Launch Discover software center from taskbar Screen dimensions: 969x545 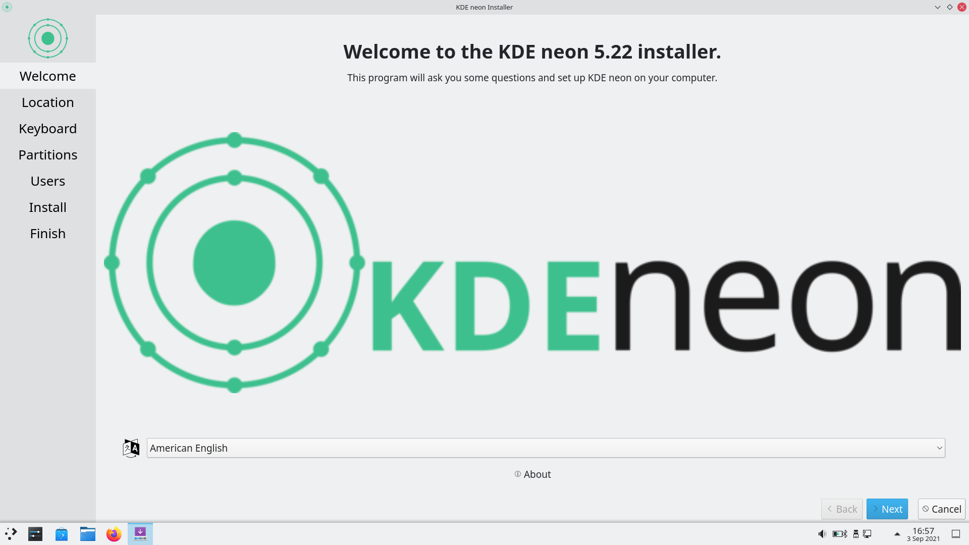[62, 534]
